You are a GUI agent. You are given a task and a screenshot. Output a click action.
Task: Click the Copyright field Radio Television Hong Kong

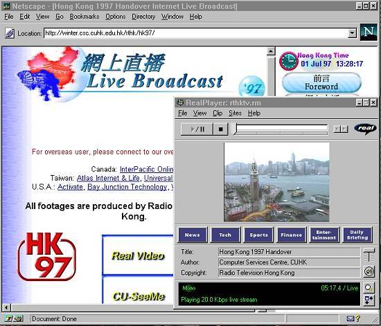(257, 273)
